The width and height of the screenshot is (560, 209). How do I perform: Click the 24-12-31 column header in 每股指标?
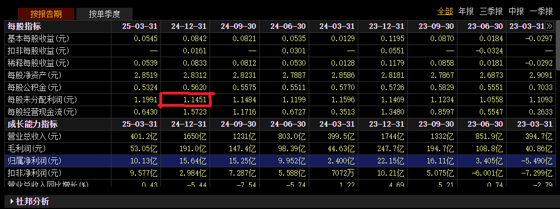[x=189, y=26]
